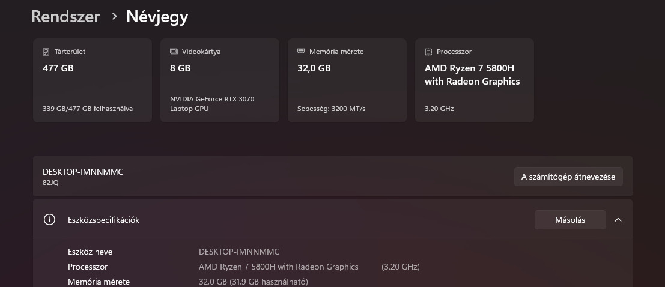Image resolution: width=665 pixels, height=287 pixels.
Task: Click the Névjegy page title
Action: point(157,17)
